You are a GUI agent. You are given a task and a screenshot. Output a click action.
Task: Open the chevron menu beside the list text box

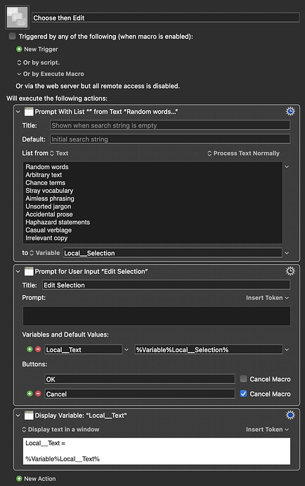[287, 167]
